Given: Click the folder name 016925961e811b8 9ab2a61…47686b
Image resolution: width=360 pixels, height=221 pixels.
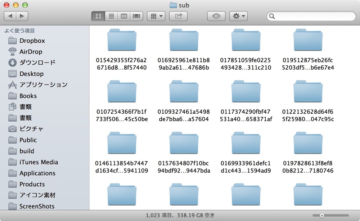Looking at the screenshot, I should click(x=184, y=64).
